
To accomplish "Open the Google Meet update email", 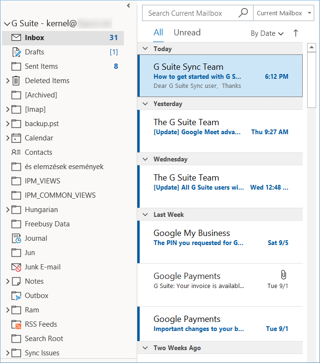I will (221, 131).
